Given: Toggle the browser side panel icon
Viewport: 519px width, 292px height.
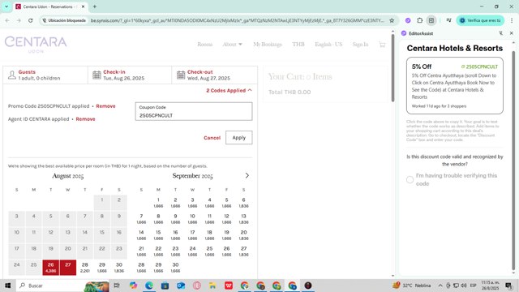Looking at the screenshot, I should tap(431, 20).
